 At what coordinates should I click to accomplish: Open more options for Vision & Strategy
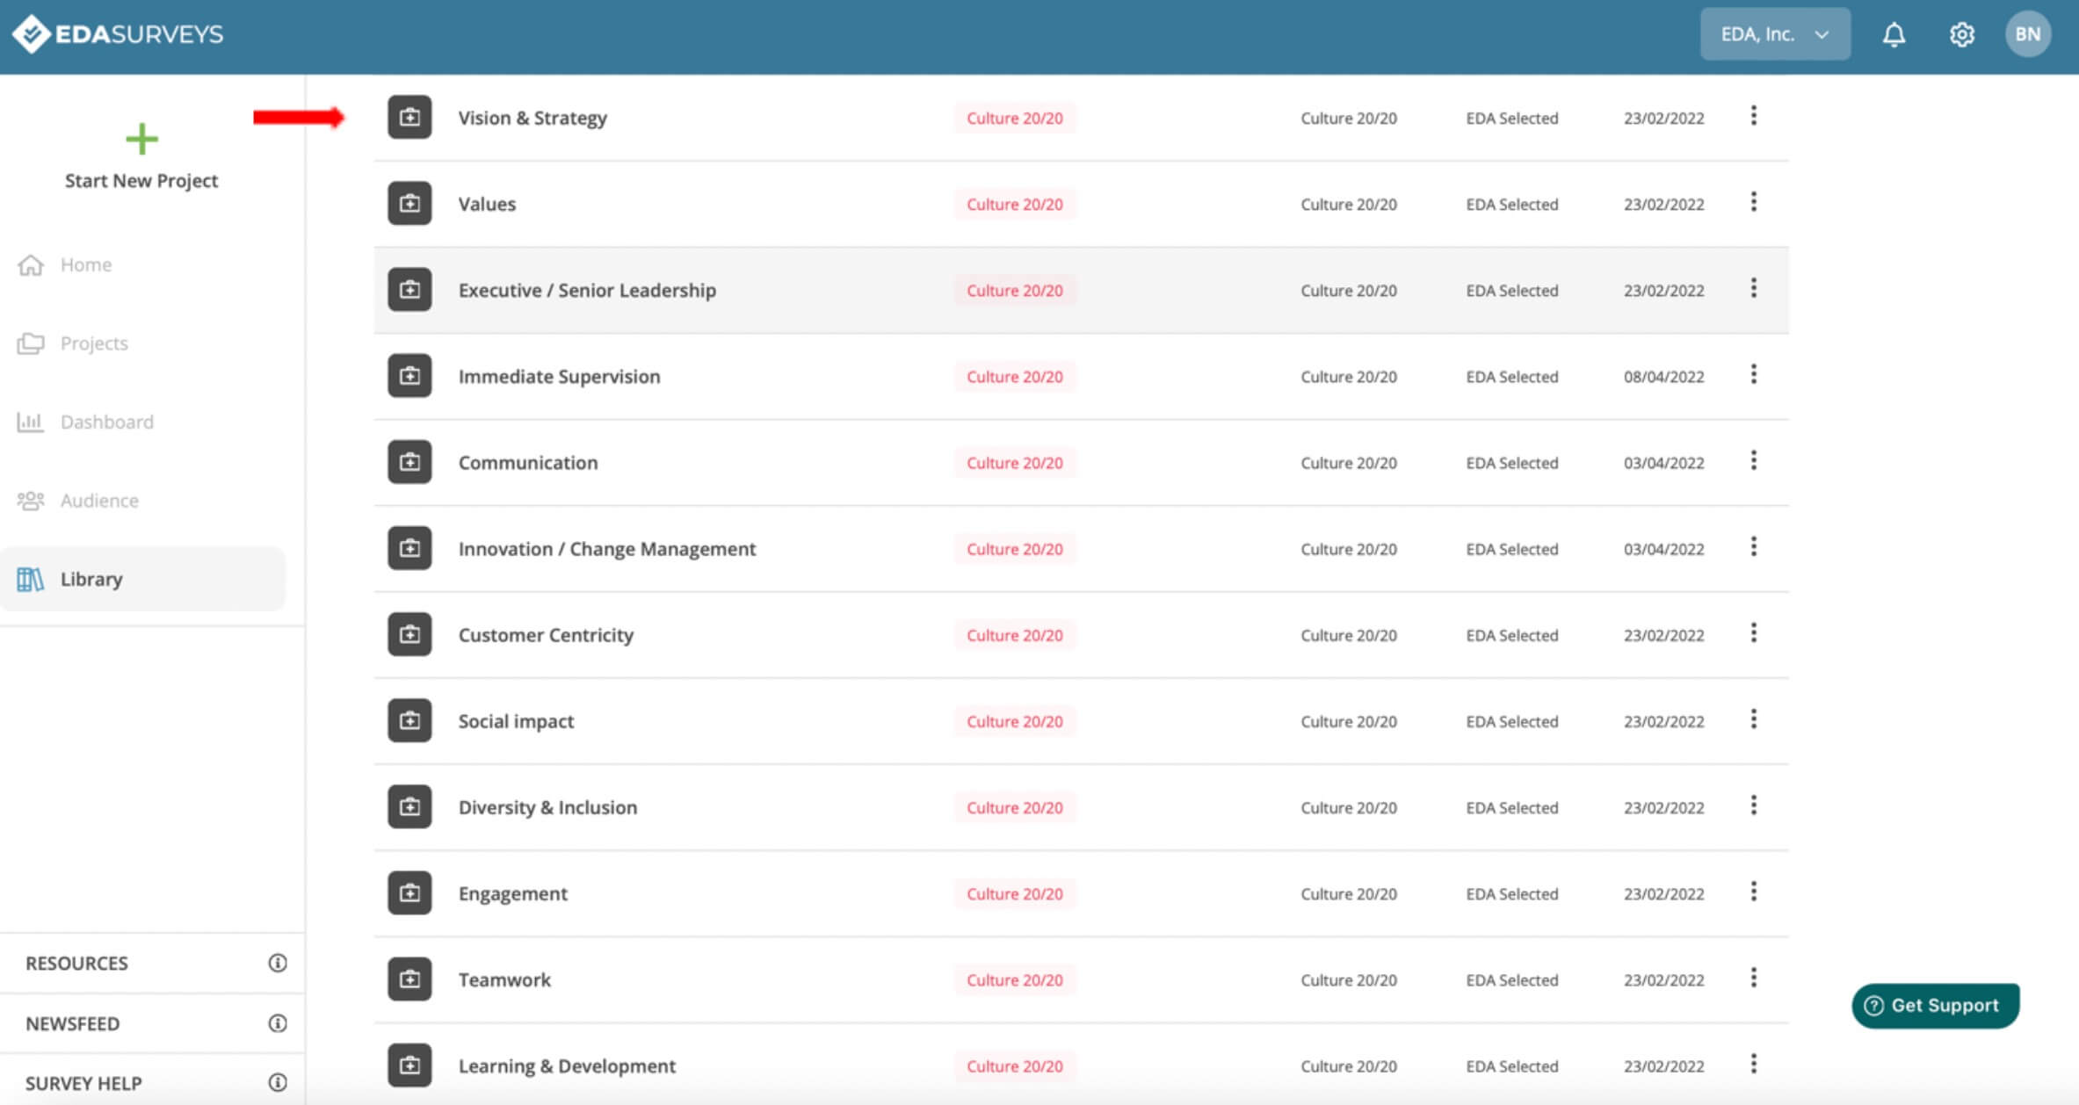click(x=1753, y=116)
